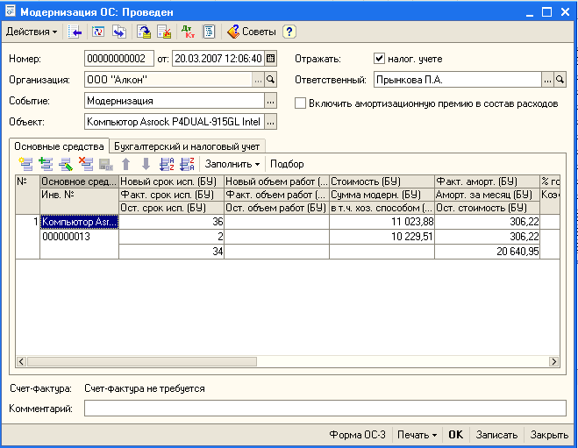Click the table's horizontal scrollbar right arrow
The height and width of the screenshot is (448, 578).
(553, 361)
